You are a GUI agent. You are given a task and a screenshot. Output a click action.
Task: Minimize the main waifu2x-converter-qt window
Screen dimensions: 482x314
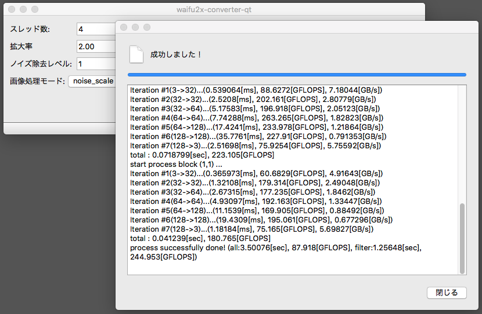[23, 9]
